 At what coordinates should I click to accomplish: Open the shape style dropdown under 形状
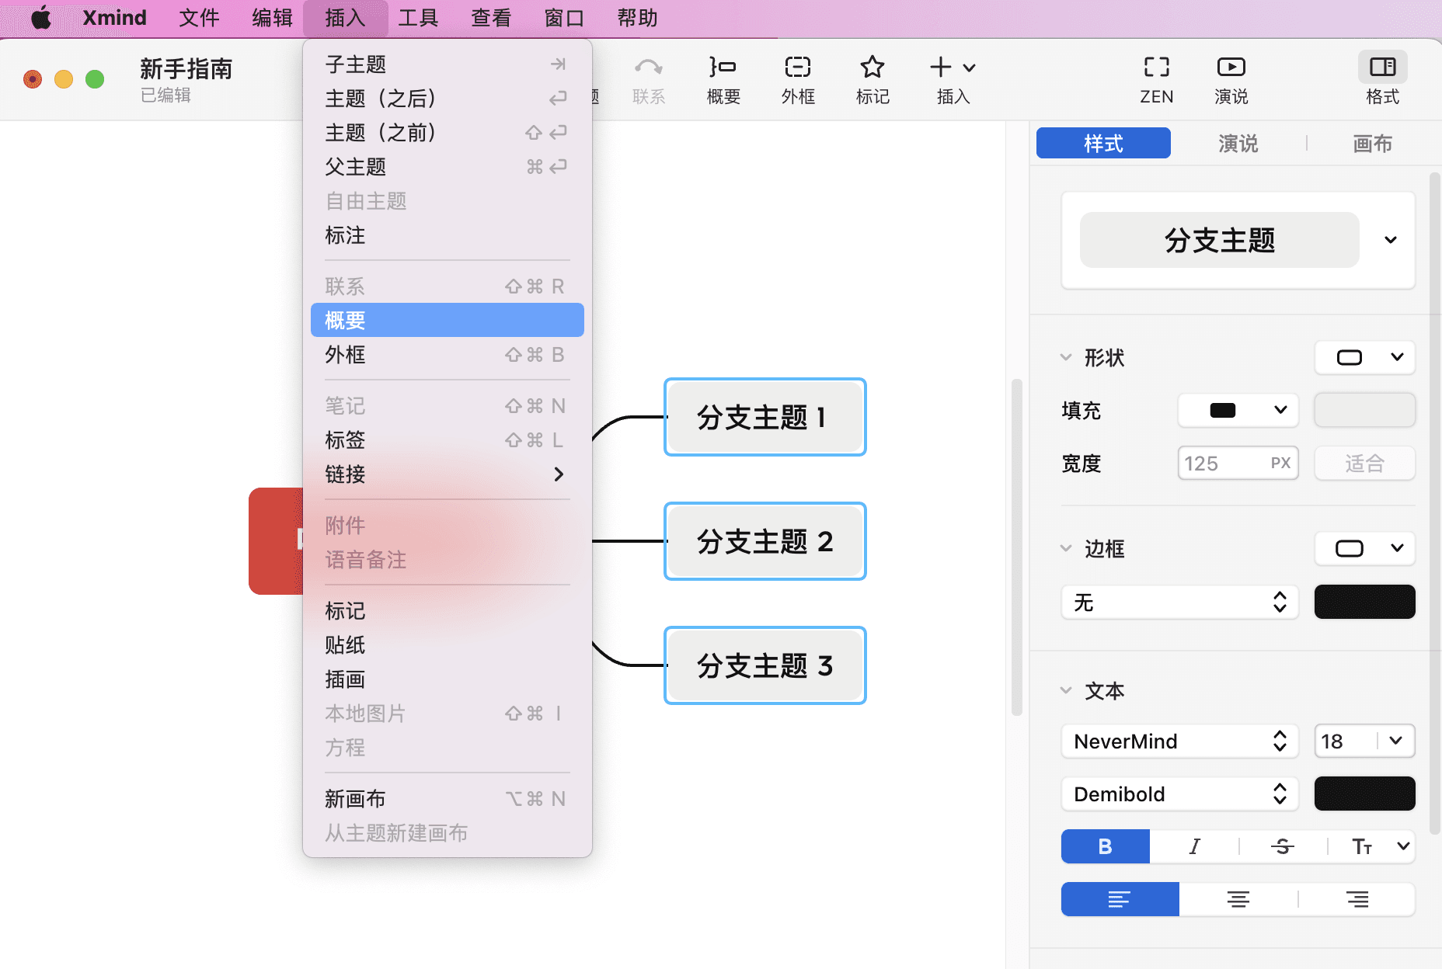1364,358
